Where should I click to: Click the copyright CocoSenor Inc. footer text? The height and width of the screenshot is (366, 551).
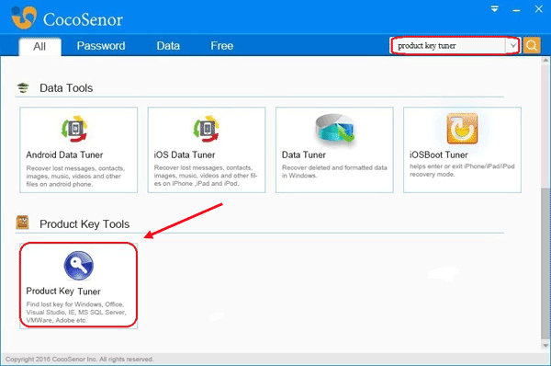pos(79,360)
